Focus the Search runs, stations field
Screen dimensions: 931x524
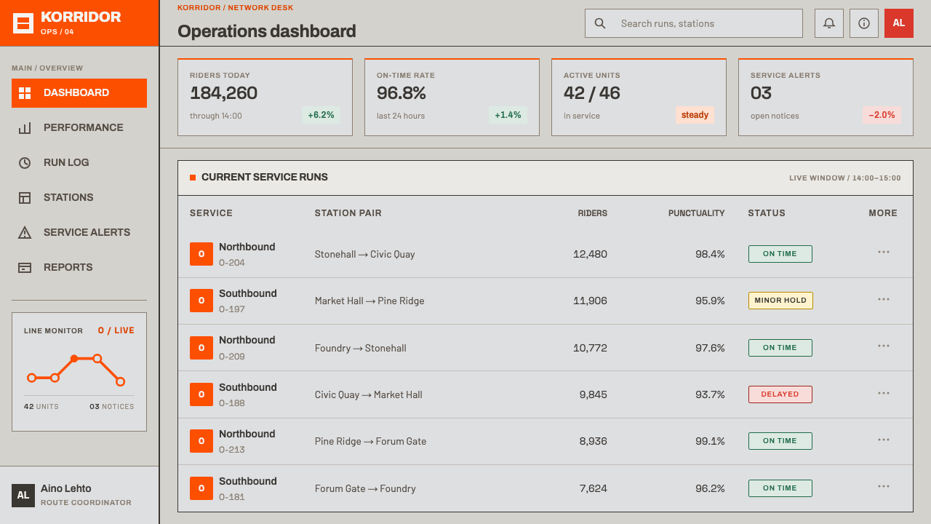(x=694, y=23)
